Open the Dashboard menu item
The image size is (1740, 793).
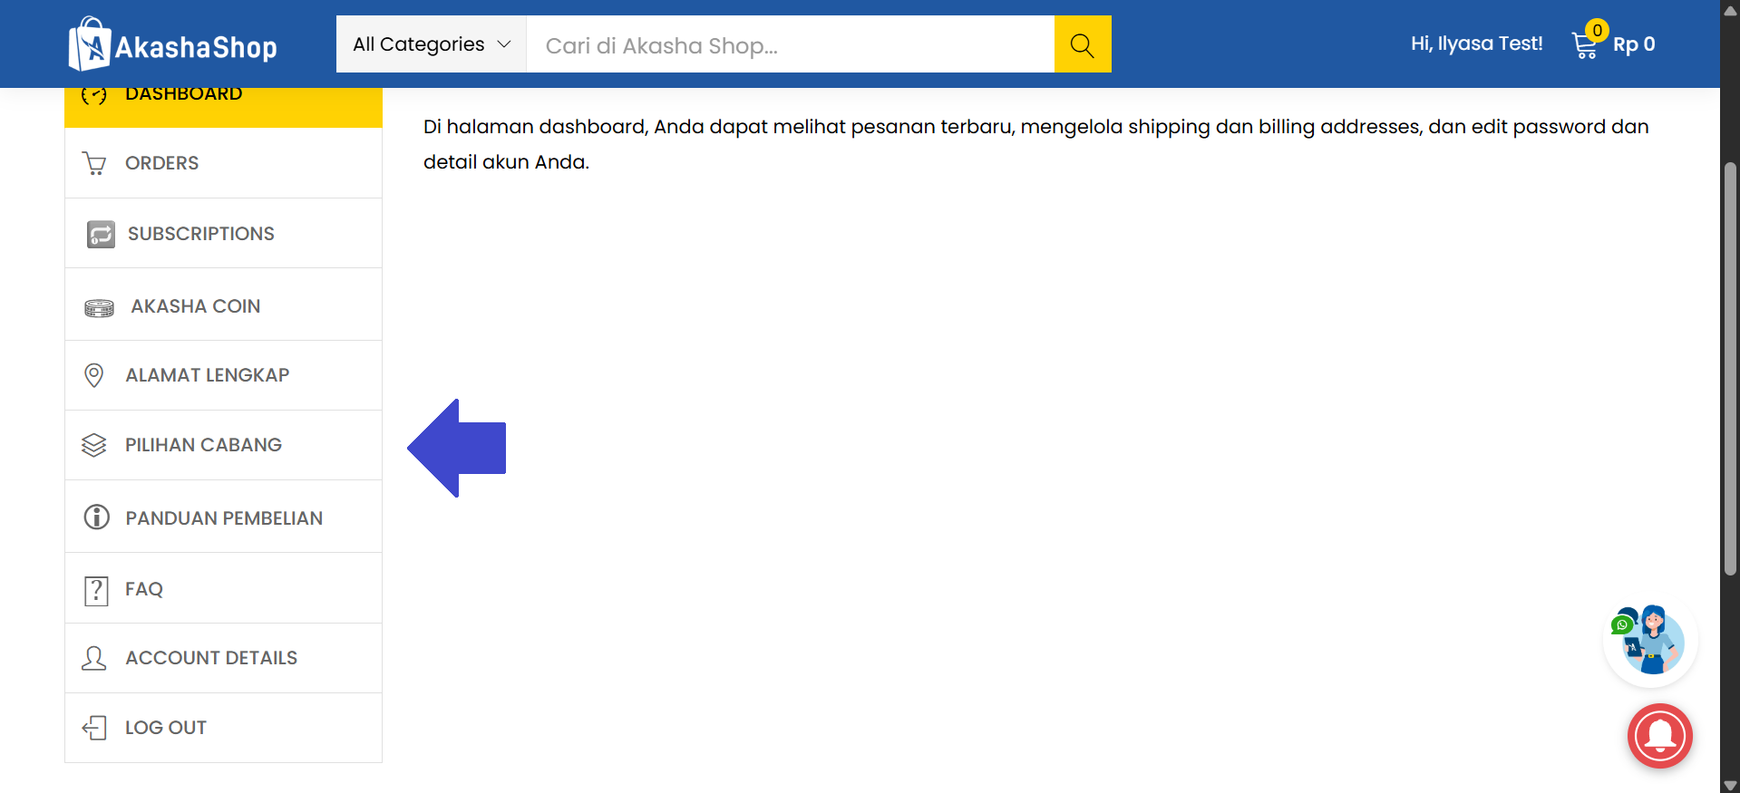click(x=183, y=96)
